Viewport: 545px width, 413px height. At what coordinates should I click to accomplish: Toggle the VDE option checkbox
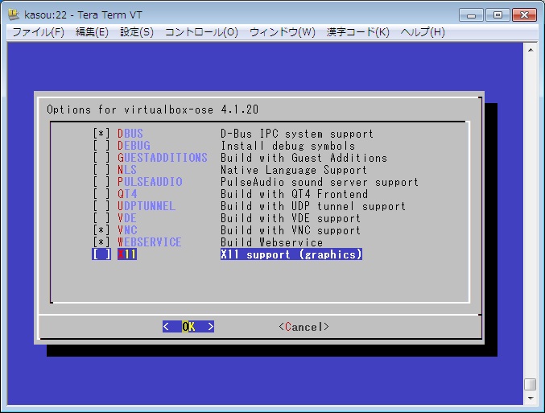pos(101,218)
